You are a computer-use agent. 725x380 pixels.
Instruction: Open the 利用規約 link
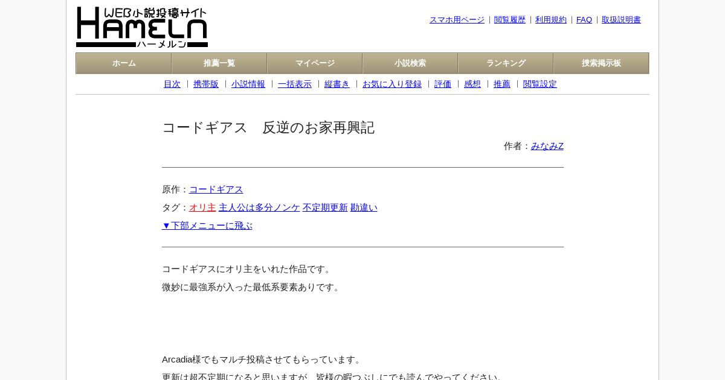[x=551, y=20]
